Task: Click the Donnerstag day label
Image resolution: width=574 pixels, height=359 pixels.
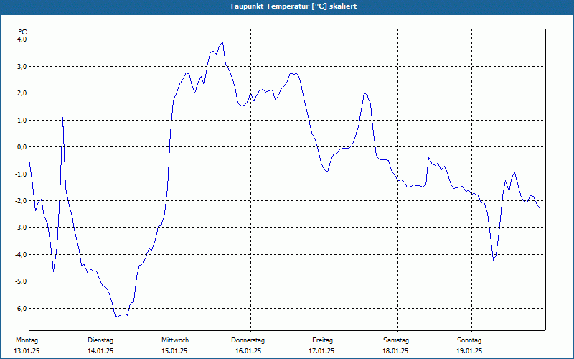Action: [x=248, y=340]
